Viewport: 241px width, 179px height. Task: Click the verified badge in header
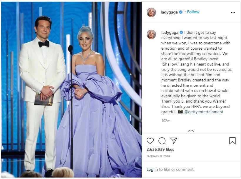click(x=181, y=12)
